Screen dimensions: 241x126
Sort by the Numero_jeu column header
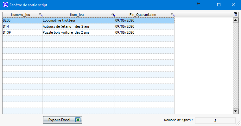[21, 15]
